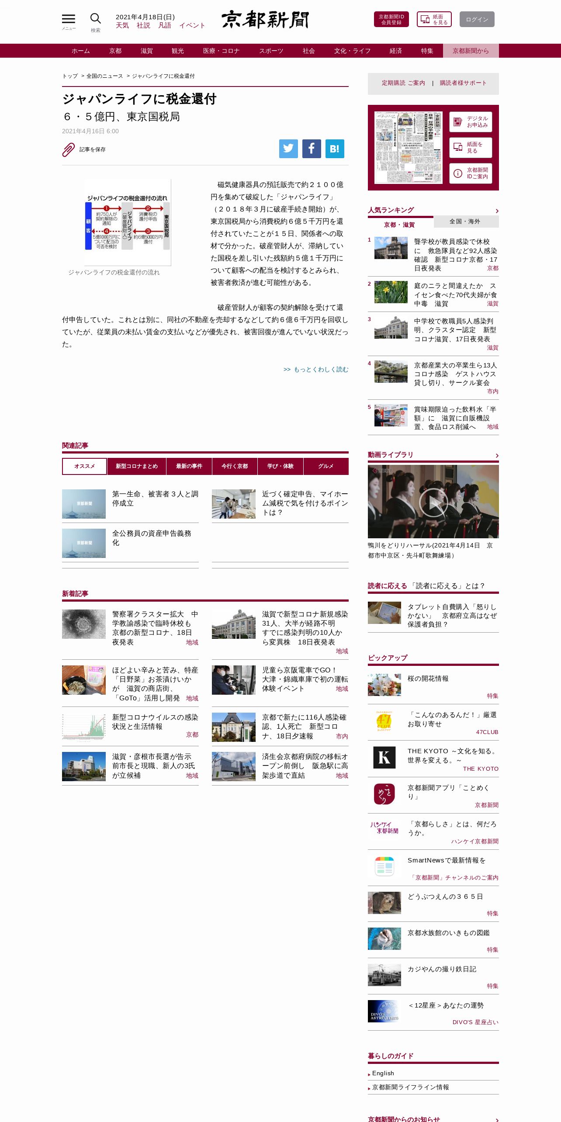The image size is (561, 1122).
Task: Open the ホーム nav item
Action: [x=81, y=51]
